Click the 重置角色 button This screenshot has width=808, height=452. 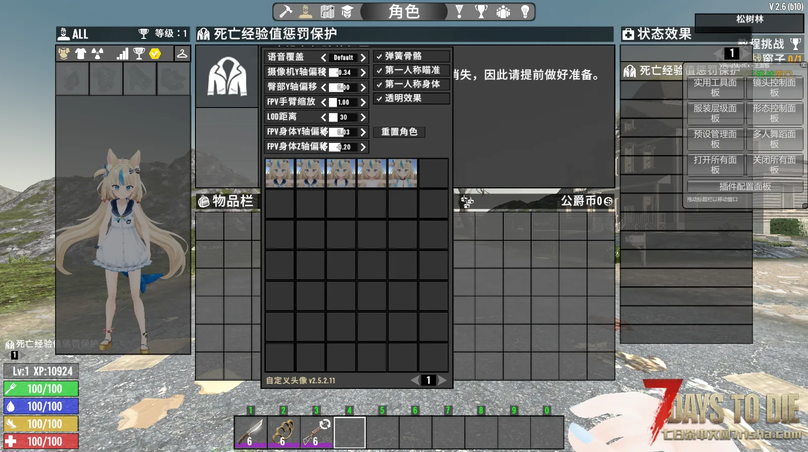click(399, 132)
